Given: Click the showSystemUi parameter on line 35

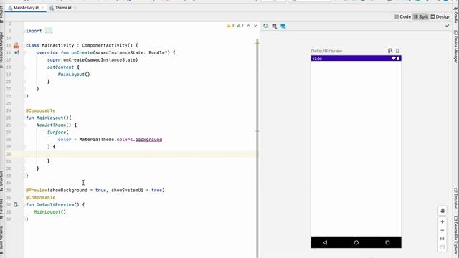Looking at the screenshot, I should (x=128, y=190).
